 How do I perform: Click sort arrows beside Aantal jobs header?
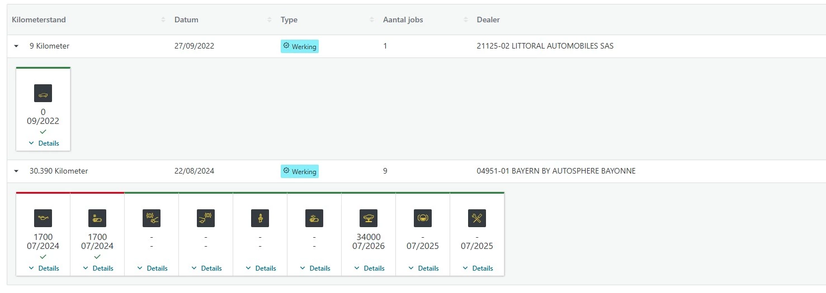pos(466,20)
